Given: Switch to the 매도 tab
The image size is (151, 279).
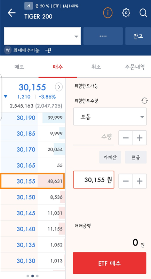Looking at the screenshot, I should (x=19, y=67).
